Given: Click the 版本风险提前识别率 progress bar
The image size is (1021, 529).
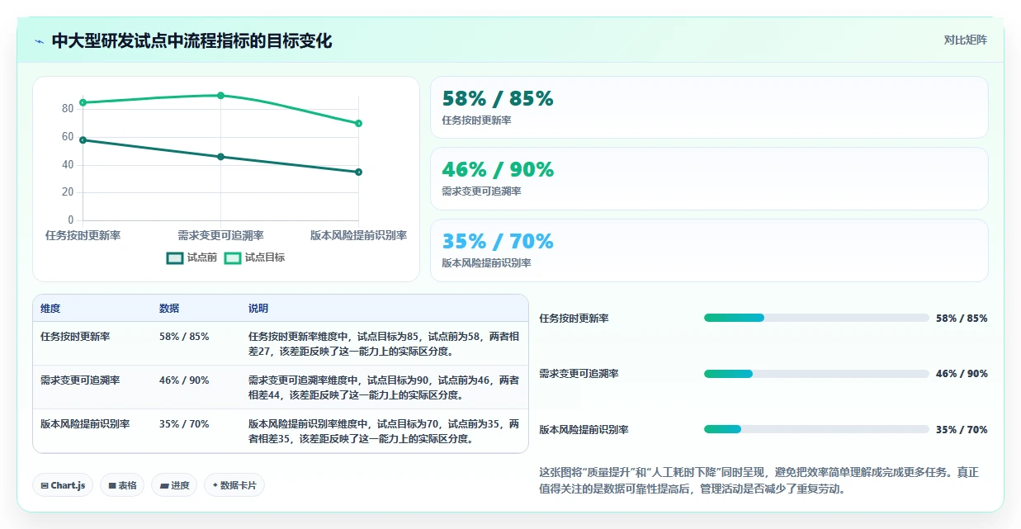Looking at the screenshot, I should pos(816,429).
